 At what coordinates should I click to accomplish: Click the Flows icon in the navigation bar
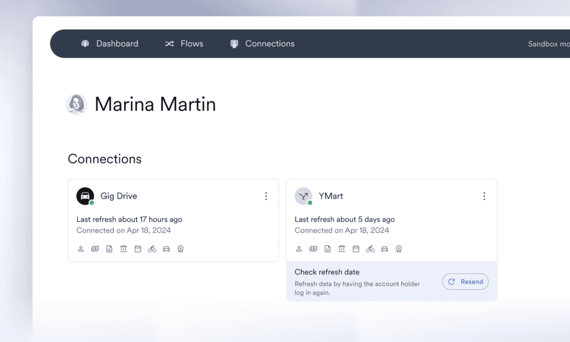point(169,43)
